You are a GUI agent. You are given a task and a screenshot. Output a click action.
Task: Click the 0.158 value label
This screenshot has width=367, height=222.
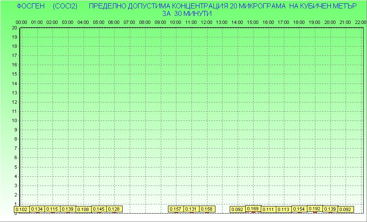(x=207, y=209)
